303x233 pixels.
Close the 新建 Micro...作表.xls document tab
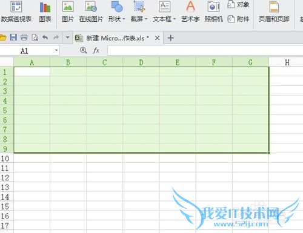click(x=158, y=38)
